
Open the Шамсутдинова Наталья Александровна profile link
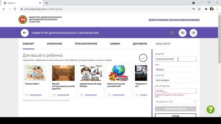pos(174,20)
